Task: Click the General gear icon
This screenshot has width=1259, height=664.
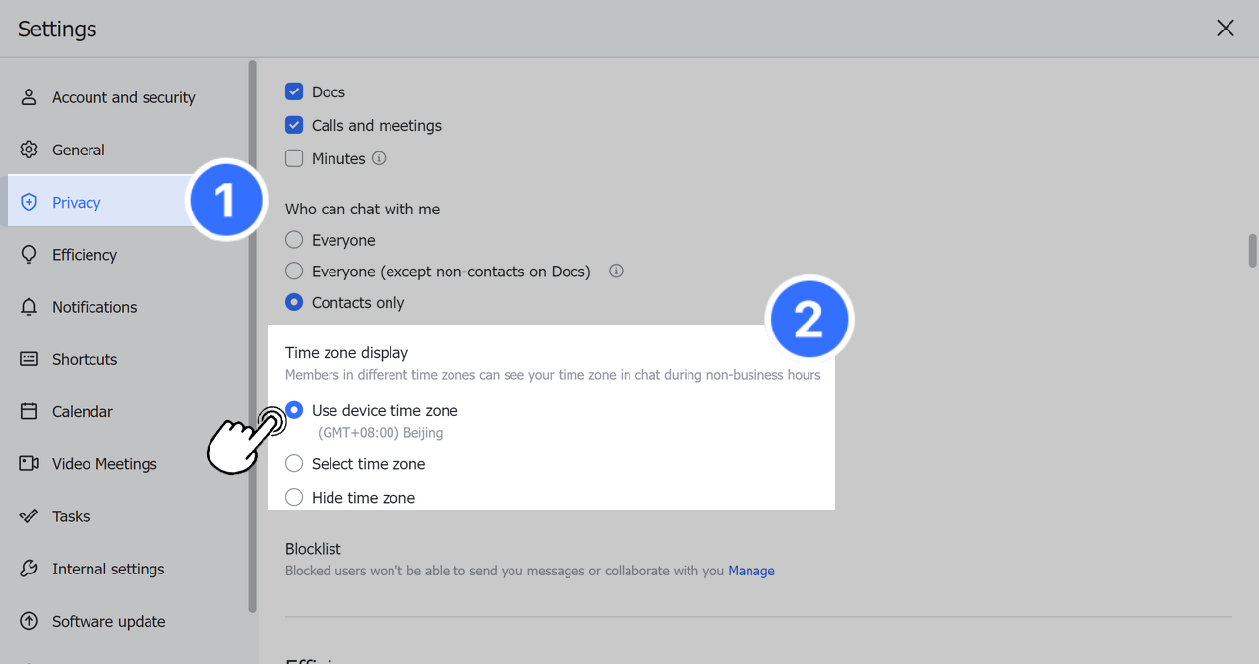Action: click(x=30, y=150)
